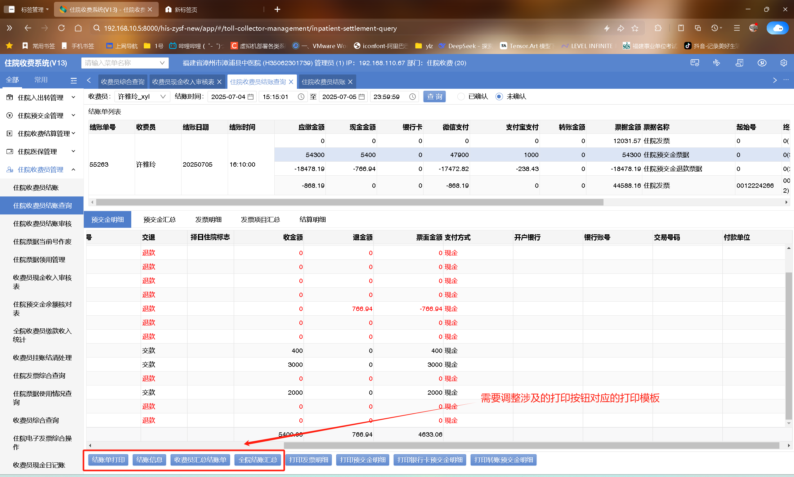
Task: Open the start date calendar icon
Action: 251,97
